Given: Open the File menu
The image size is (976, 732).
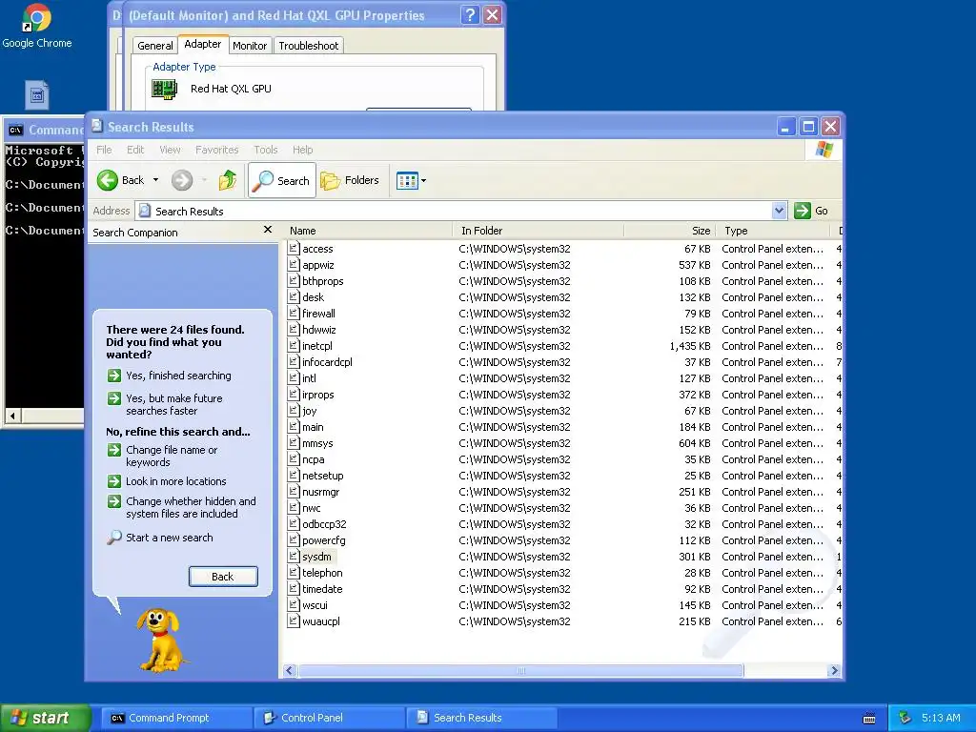Looking at the screenshot, I should [x=104, y=150].
